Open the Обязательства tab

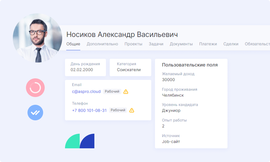coord(257,44)
